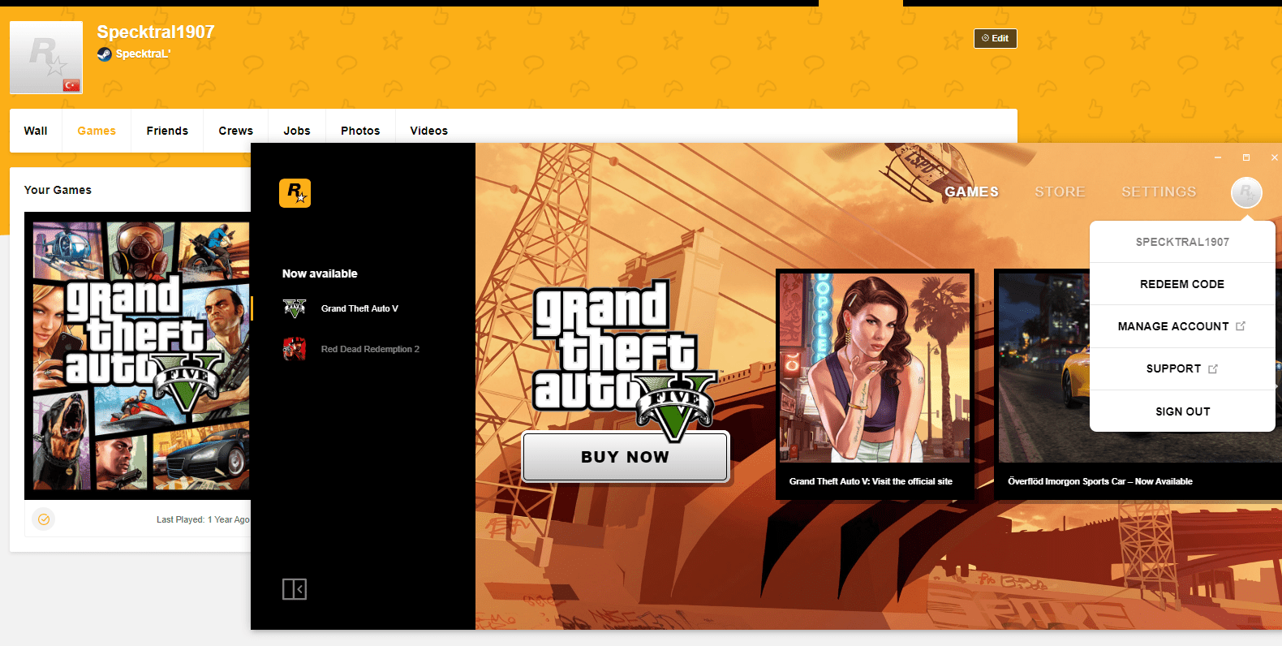The image size is (1282, 646).
Task: Switch to the GAMES tab in launcher
Action: 971,192
